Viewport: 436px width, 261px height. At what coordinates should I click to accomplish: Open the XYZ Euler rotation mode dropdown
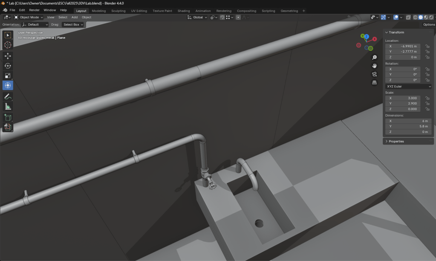[408, 87]
